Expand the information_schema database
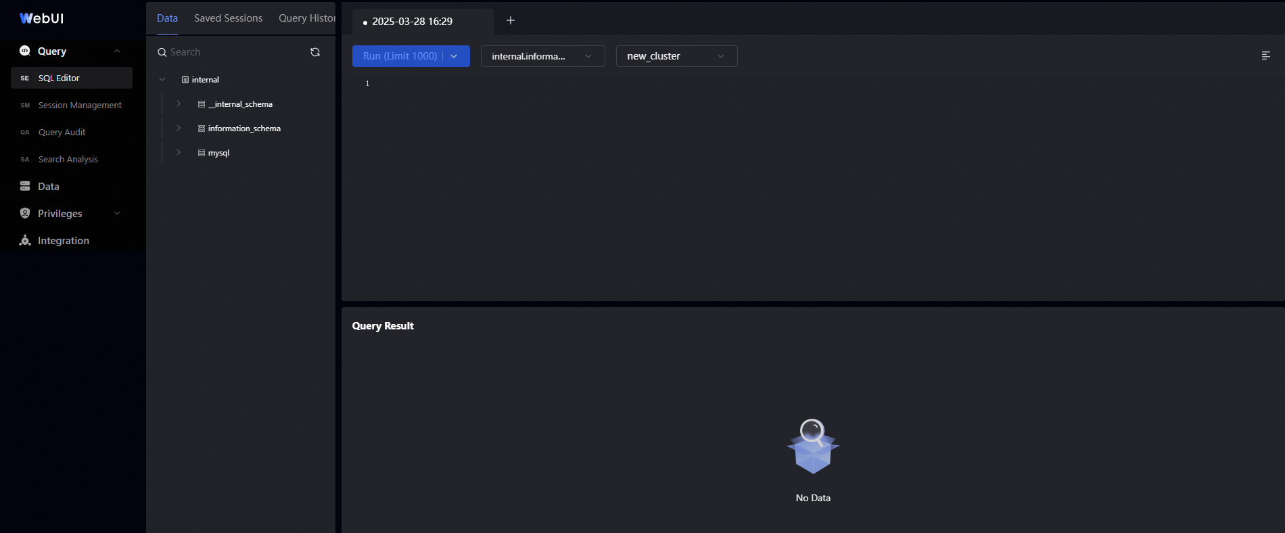Viewport: 1285px width, 533px height. click(x=179, y=128)
